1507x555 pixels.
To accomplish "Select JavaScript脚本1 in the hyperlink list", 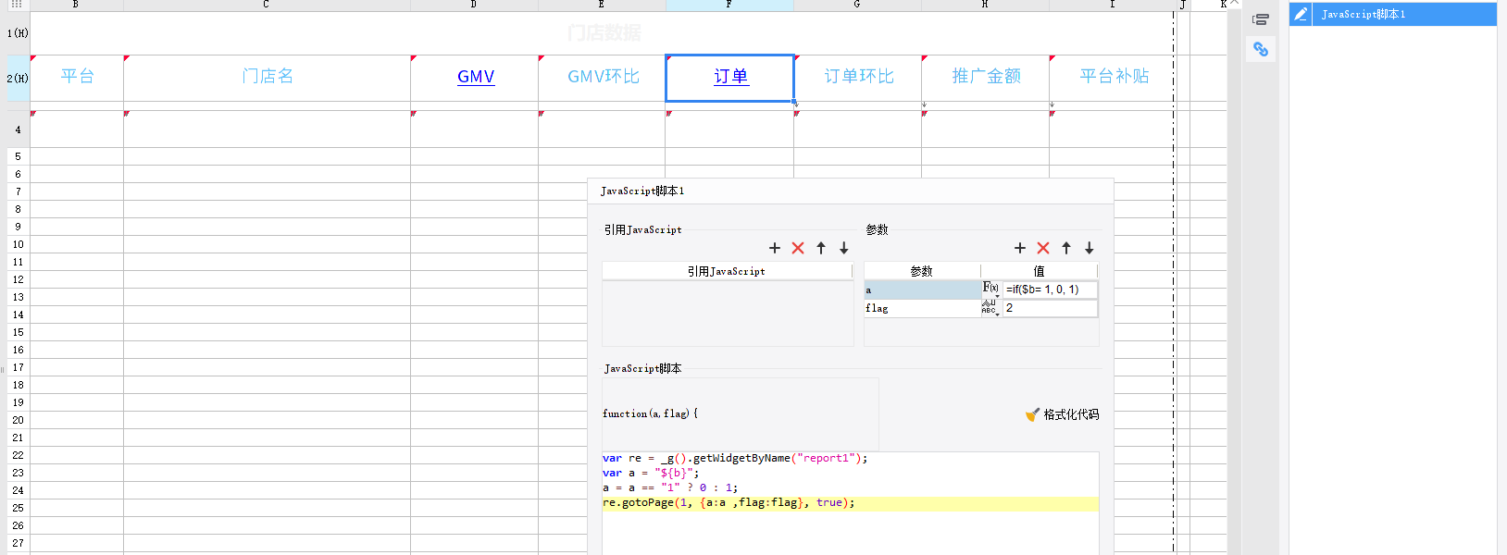I will (x=1403, y=14).
